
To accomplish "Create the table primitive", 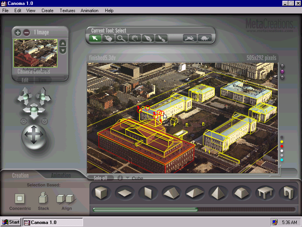I will click(x=265, y=193).
